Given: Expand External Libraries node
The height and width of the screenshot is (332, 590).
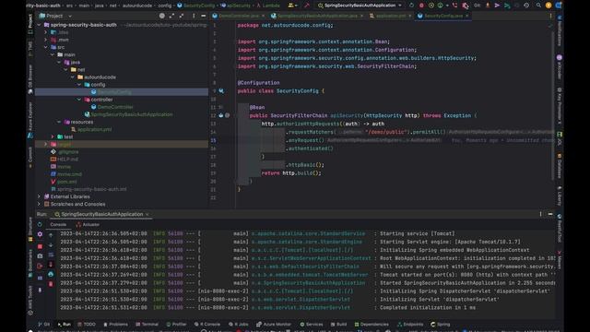Looking at the screenshot, I should point(39,196).
